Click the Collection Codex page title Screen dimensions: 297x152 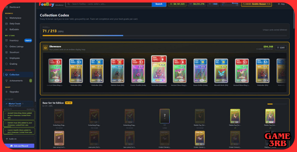tap(55, 15)
